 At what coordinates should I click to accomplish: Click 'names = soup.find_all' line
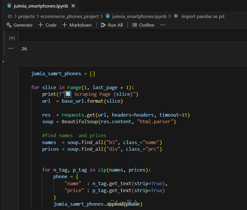click(102, 142)
